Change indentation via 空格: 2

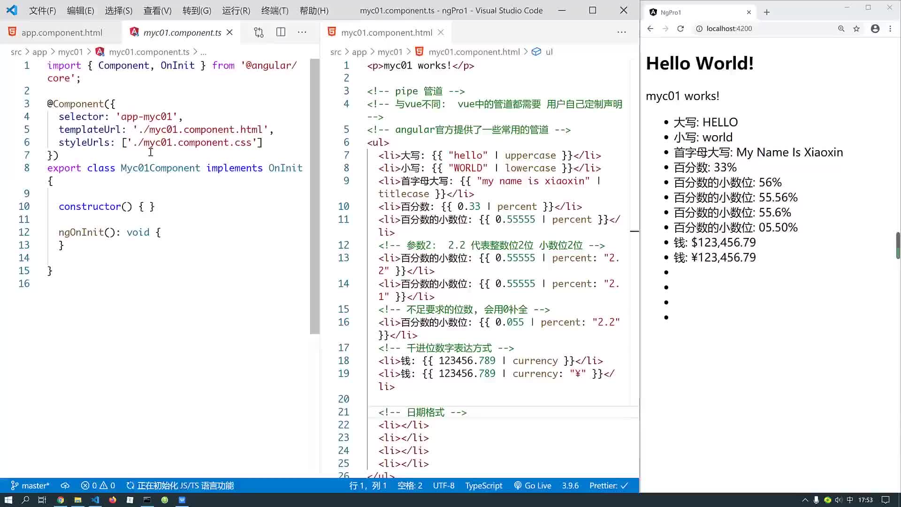click(410, 485)
